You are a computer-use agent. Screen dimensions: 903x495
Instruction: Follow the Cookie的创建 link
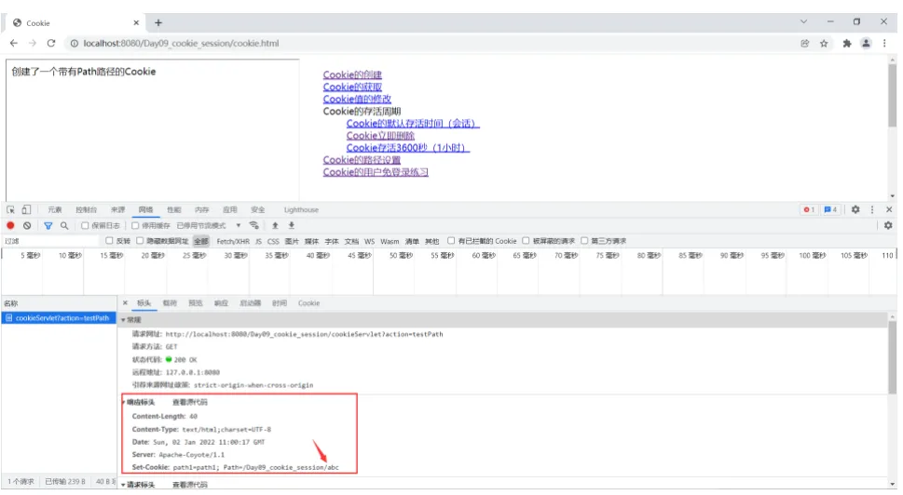pyautogui.click(x=352, y=74)
